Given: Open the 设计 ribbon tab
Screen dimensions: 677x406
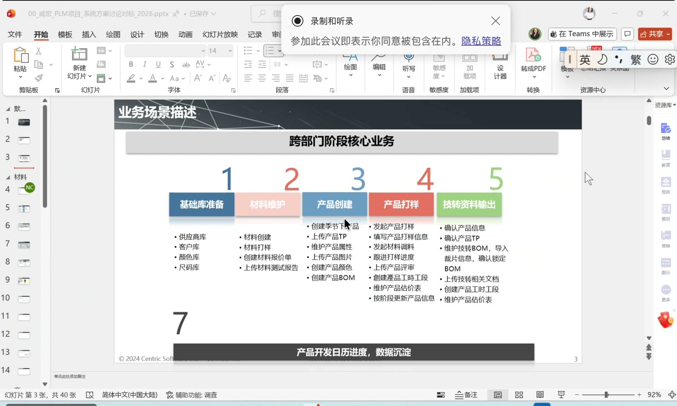Looking at the screenshot, I should [137, 34].
